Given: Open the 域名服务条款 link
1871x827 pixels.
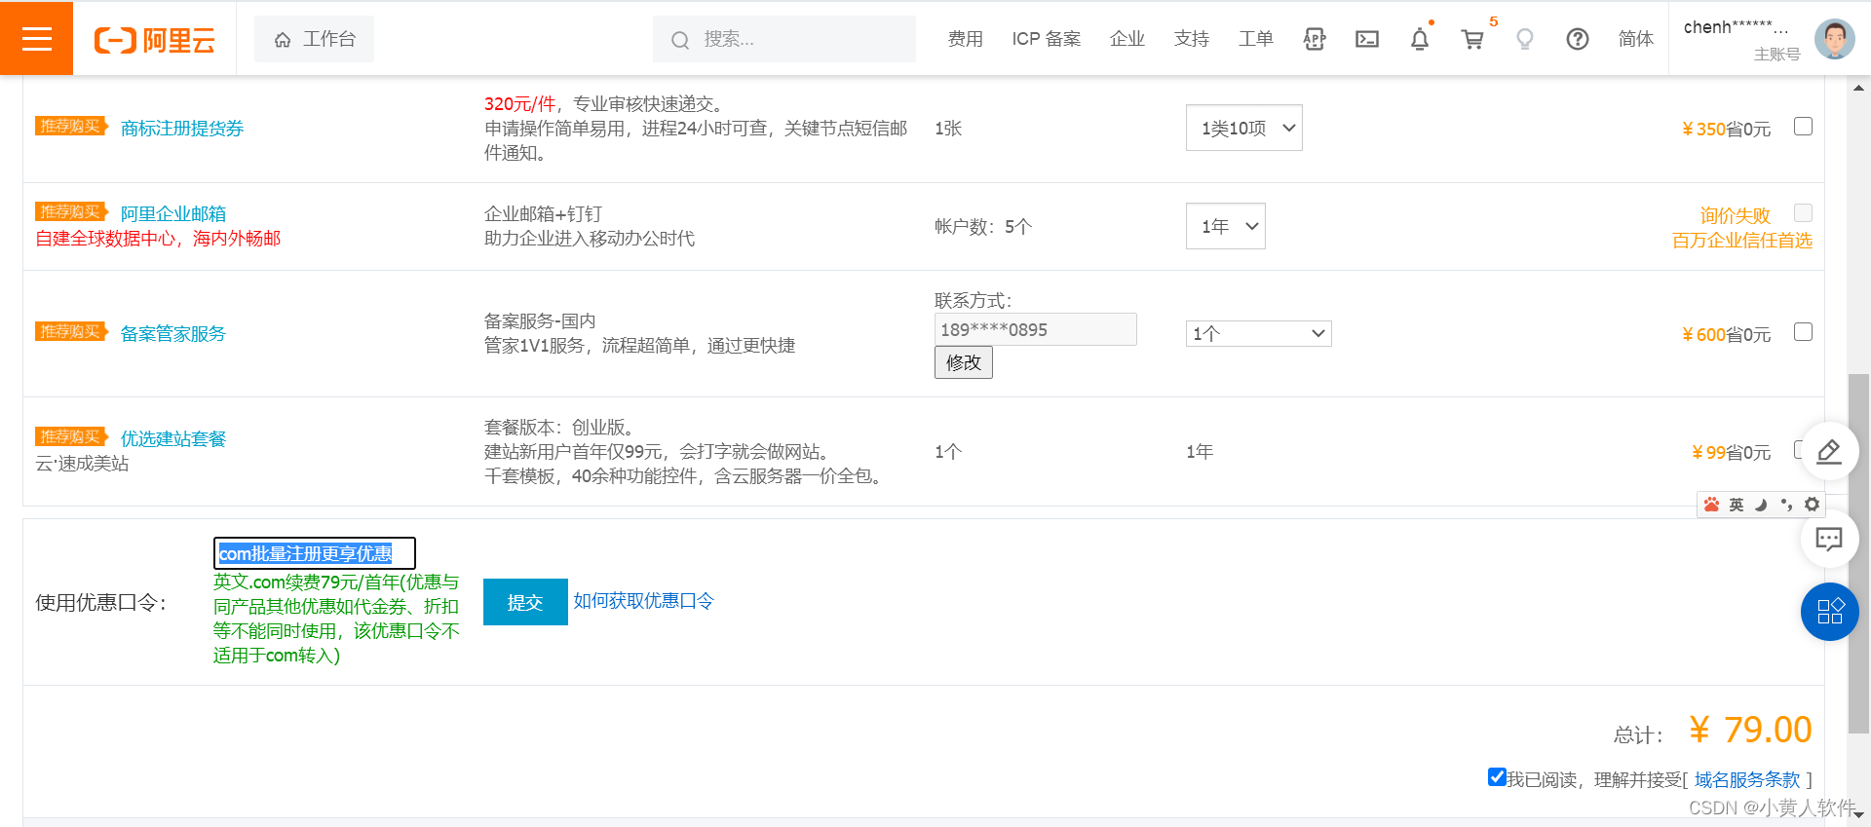Looking at the screenshot, I should coord(1747,780).
